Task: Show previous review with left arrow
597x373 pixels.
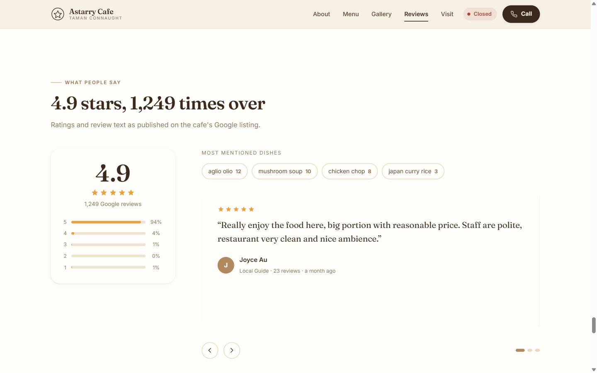Action: (x=210, y=350)
